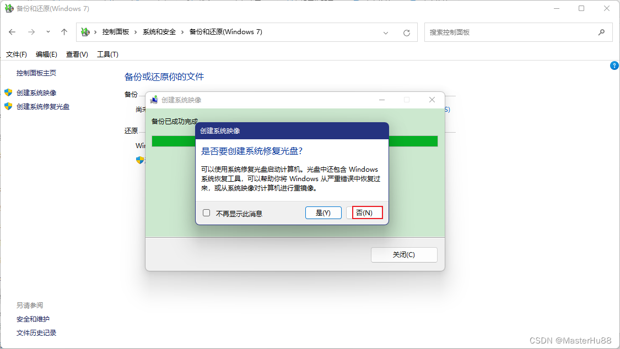This screenshot has width=620, height=349.
Task: Click the 创建系统映像 wizard title icon
Action: [x=154, y=100]
